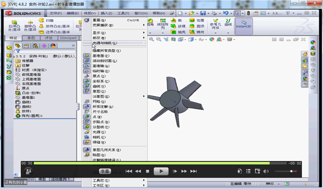
Task: Click the Play button in video player
Action: pos(161,171)
